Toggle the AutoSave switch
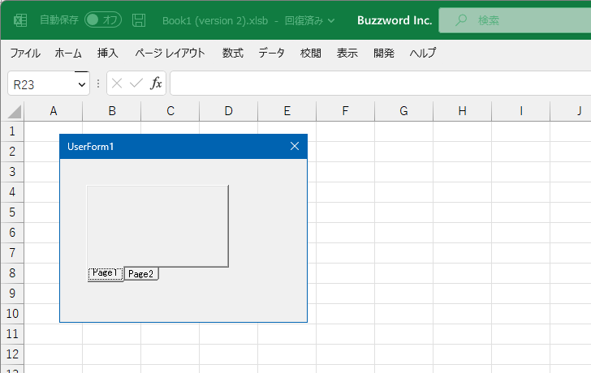The image size is (591, 373). [x=102, y=19]
